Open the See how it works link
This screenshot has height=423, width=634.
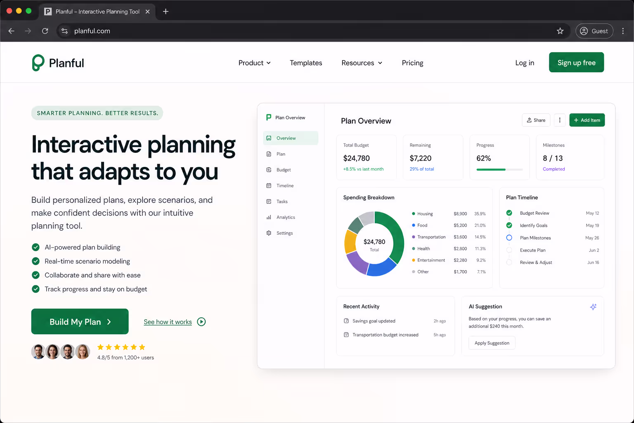pyautogui.click(x=168, y=322)
